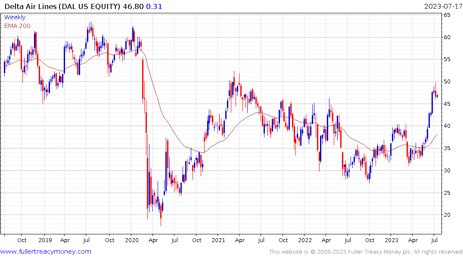Click the 45 price axis label

[x=447, y=104]
